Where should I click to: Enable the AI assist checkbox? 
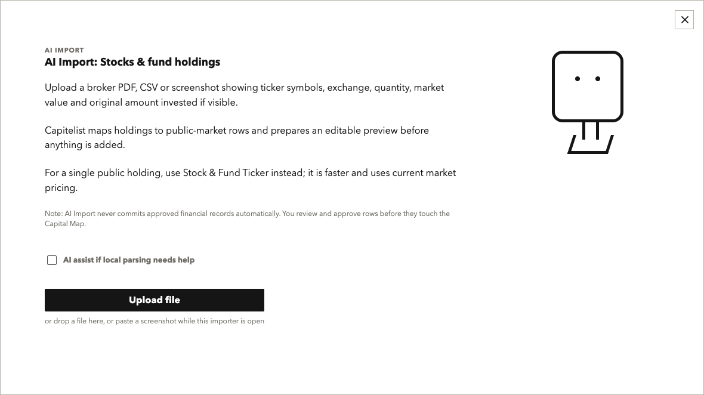[52, 260]
